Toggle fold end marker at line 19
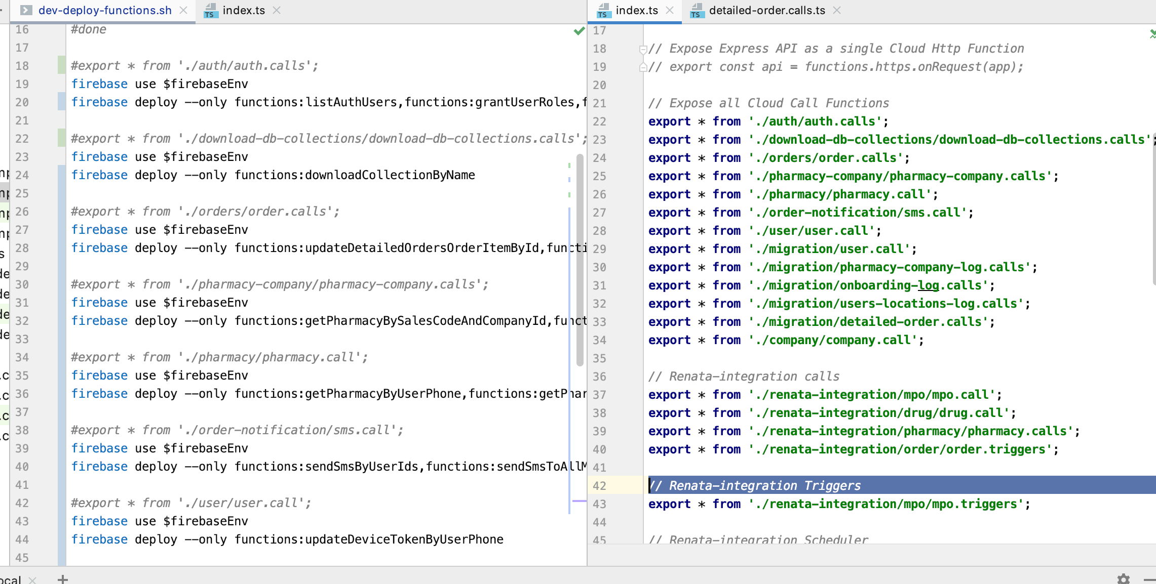The image size is (1156, 584). [643, 67]
